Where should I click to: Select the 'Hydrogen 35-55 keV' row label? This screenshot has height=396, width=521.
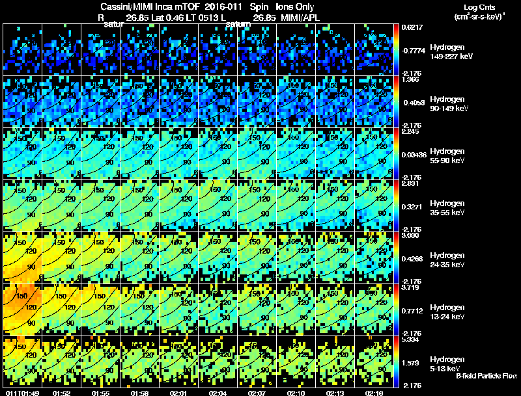[447, 208]
